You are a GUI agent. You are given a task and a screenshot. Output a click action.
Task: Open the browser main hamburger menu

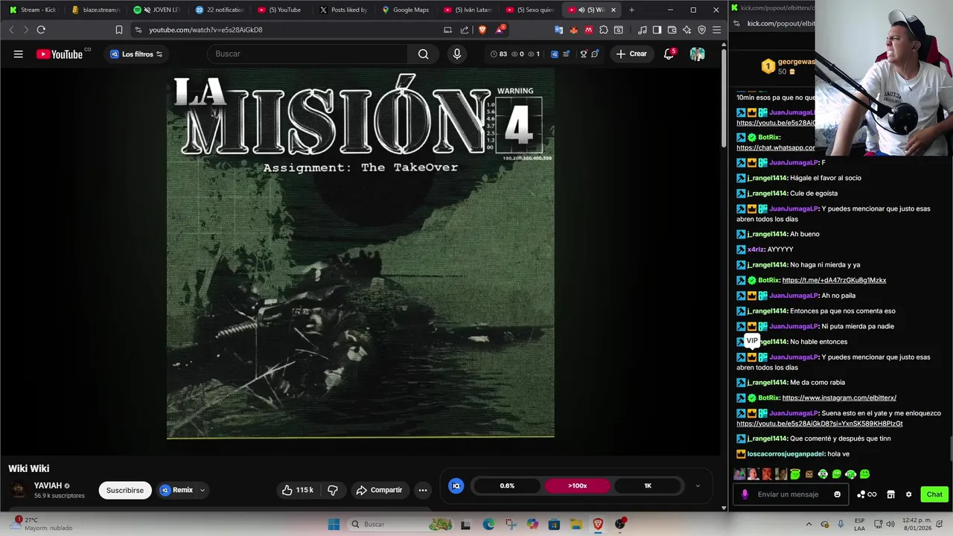pyautogui.click(x=716, y=30)
